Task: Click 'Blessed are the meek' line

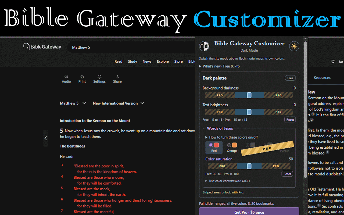Action: tap(92, 189)
